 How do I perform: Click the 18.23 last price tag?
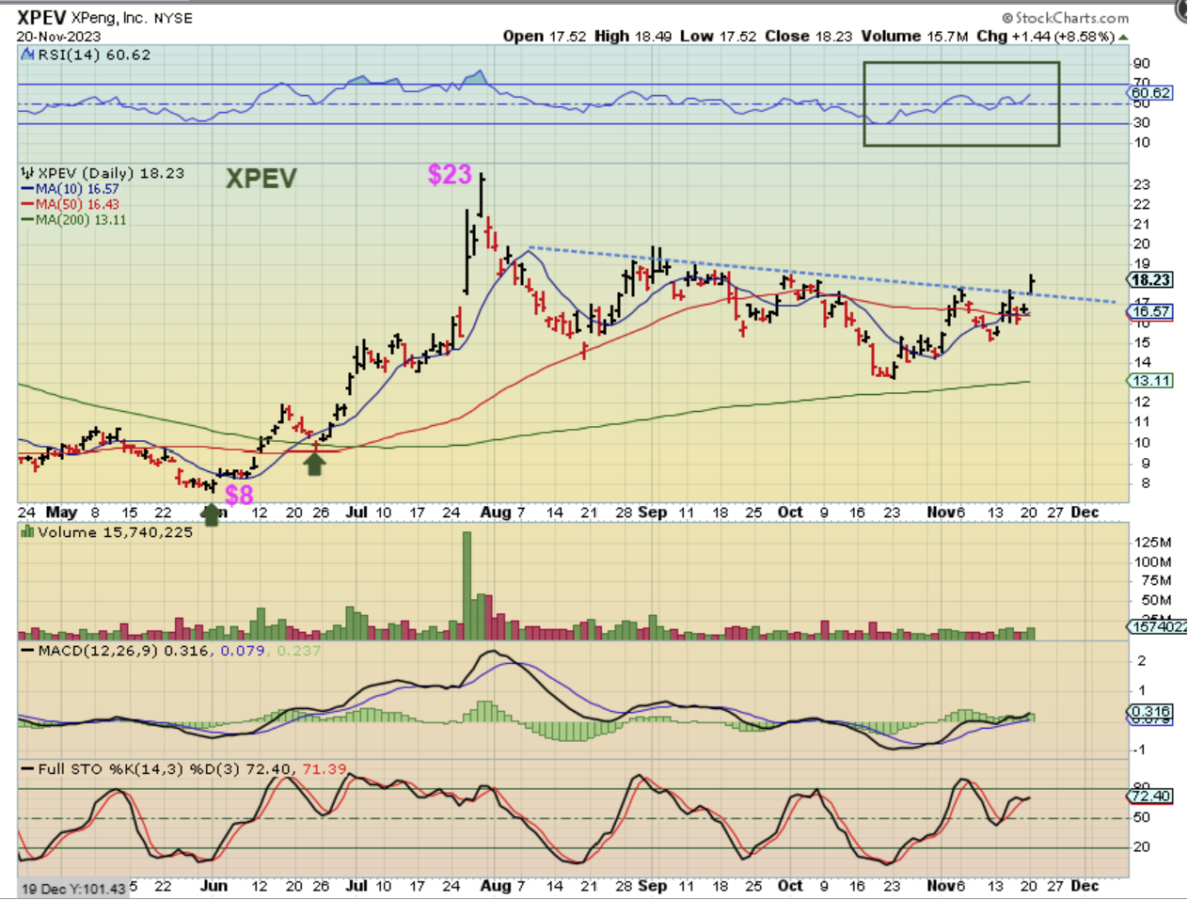(x=1149, y=280)
